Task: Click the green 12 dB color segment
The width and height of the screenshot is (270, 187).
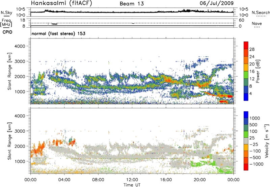Action: pos(246,75)
